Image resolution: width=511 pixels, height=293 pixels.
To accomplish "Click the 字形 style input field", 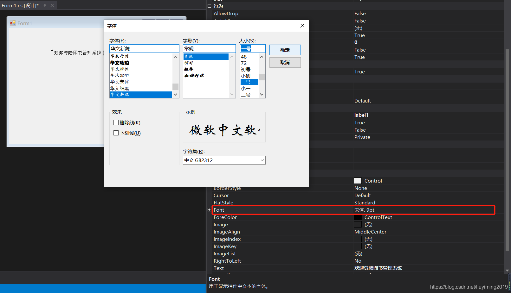I will [x=209, y=48].
